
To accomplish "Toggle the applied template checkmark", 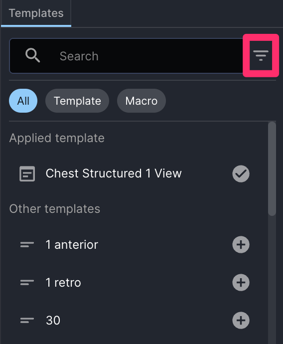I will [241, 174].
